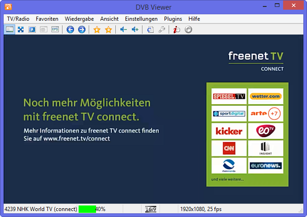Image resolution: width=307 pixels, height=217 pixels.
Task: Maximize the DVB Viewer window
Action: tap(277, 6)
